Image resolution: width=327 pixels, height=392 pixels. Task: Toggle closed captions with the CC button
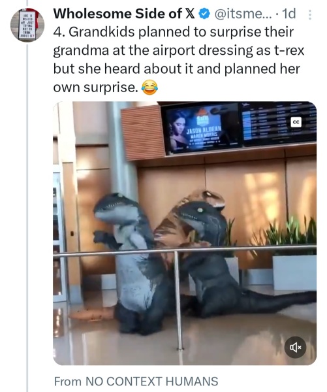click(296, 122)
